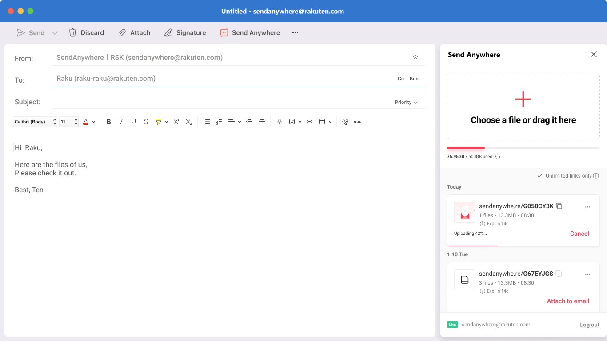Toggle superscript formatting
This screenshot has height=341, width=607.
(x=176, y=122)
